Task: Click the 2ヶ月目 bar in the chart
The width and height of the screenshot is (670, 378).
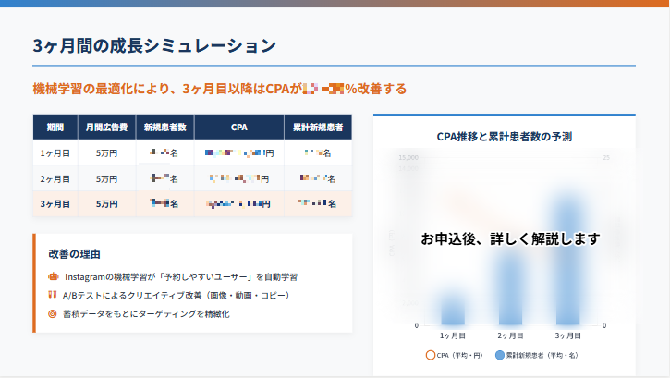Action: click(510, 288)
